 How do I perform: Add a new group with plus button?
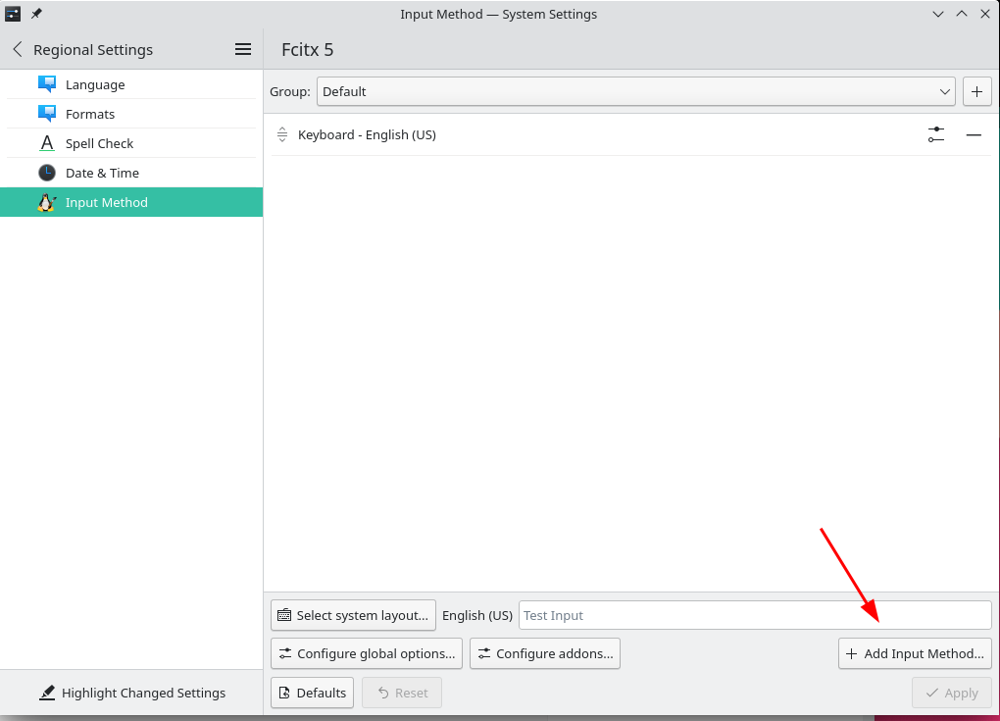(x=977, y=91)
